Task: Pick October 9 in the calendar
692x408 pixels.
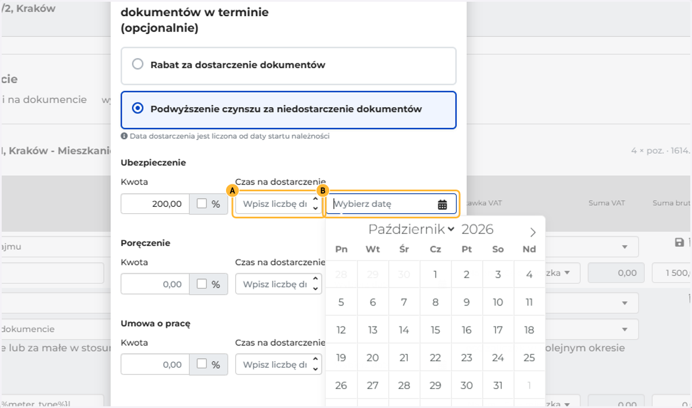Action: (467, 303)
